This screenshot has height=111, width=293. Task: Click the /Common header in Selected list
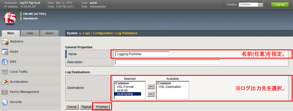point(122,83)
